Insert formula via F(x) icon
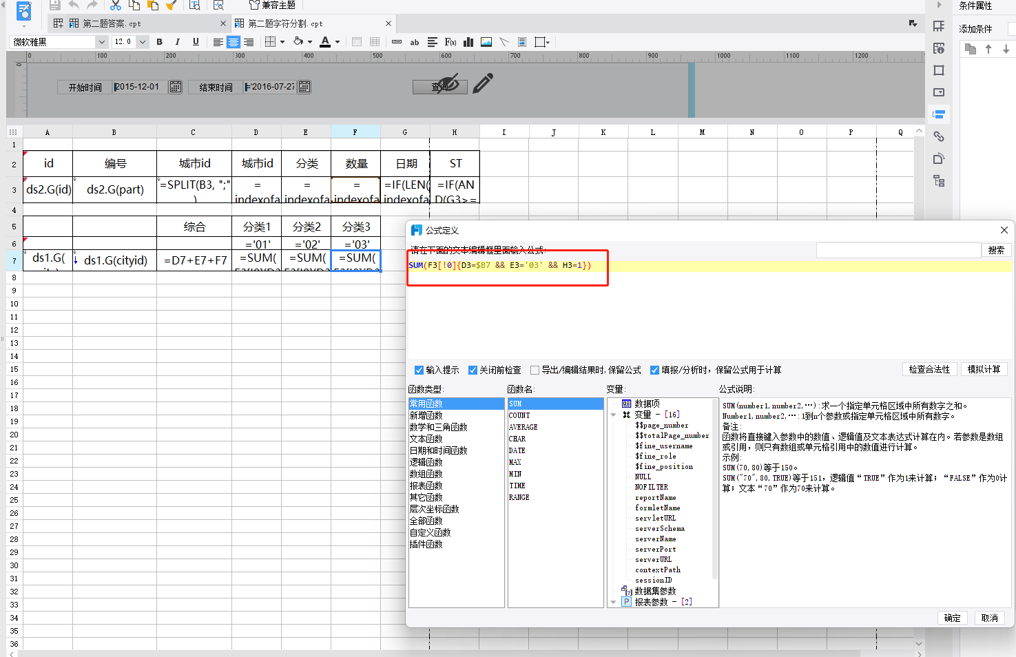This screenshot has width=1016, height=657. 450,42
